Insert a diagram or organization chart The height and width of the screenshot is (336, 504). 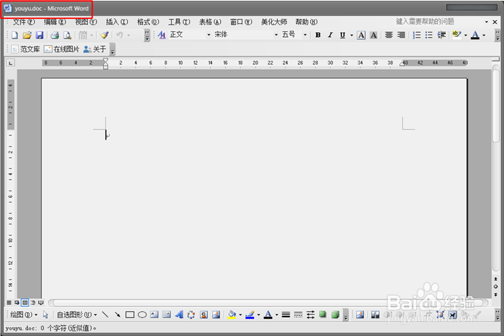[x=191, y=315]
